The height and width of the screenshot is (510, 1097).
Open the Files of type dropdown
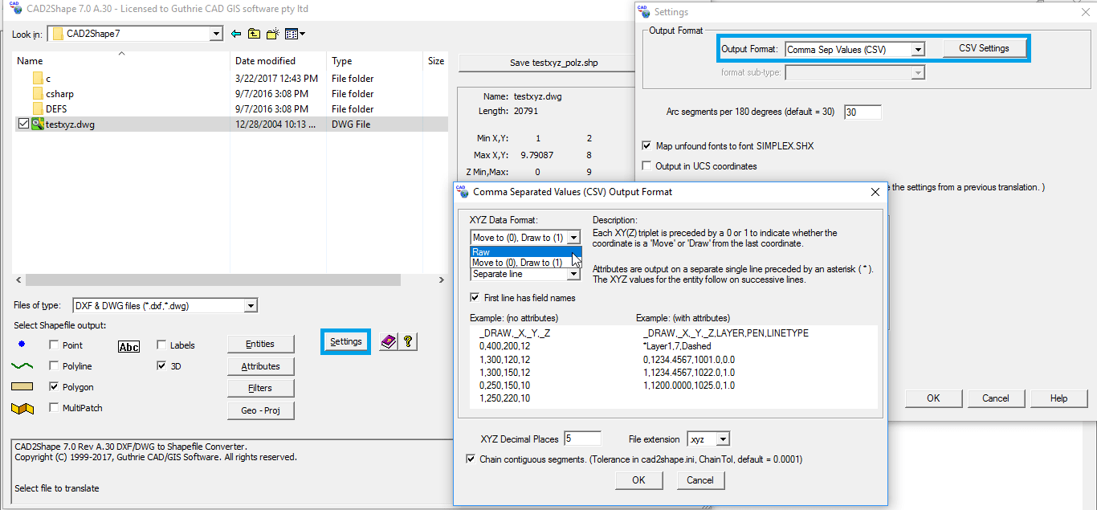[x=251, y=305]
